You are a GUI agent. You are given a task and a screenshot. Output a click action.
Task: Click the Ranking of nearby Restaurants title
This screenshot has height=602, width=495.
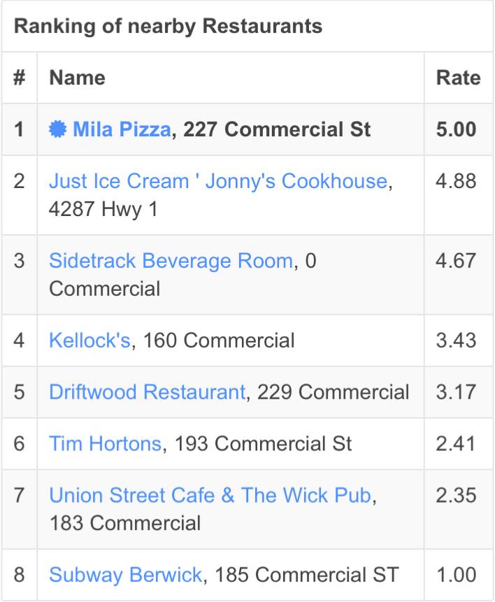click(168, 27)
